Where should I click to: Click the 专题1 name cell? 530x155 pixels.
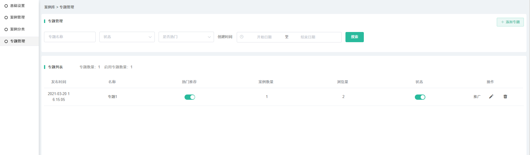[113, 97]
